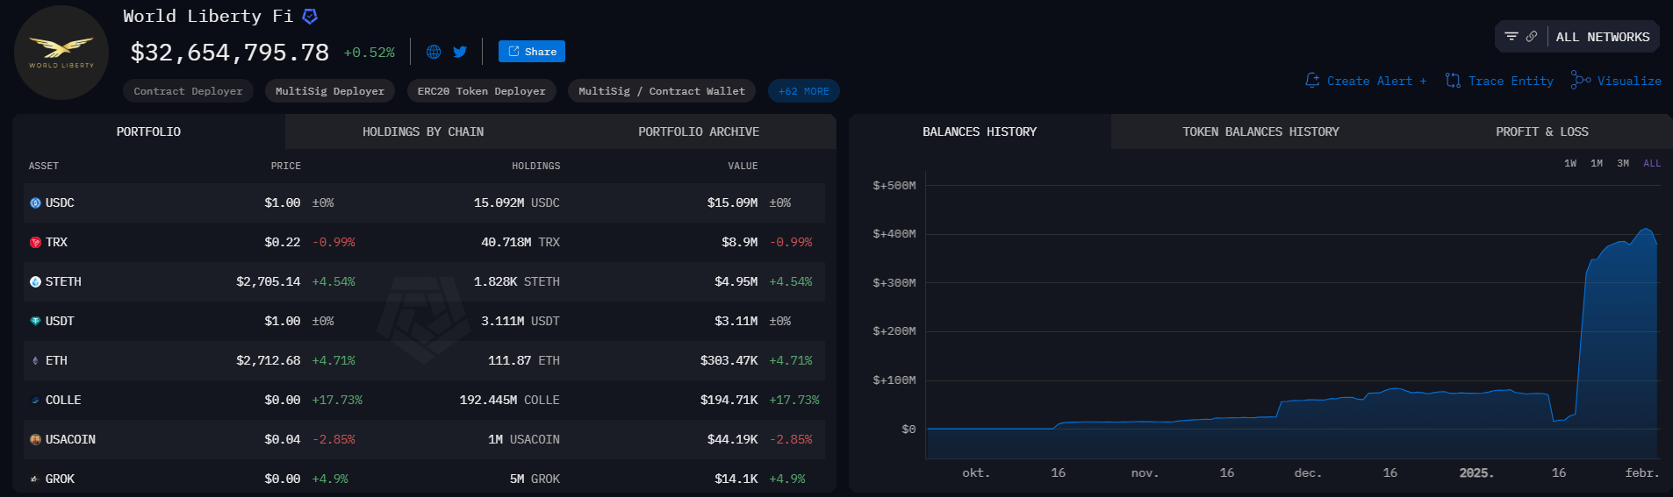Click the Trace Entity link
This screenshot has width=1673, height=497.
(x=1511, y=81)
